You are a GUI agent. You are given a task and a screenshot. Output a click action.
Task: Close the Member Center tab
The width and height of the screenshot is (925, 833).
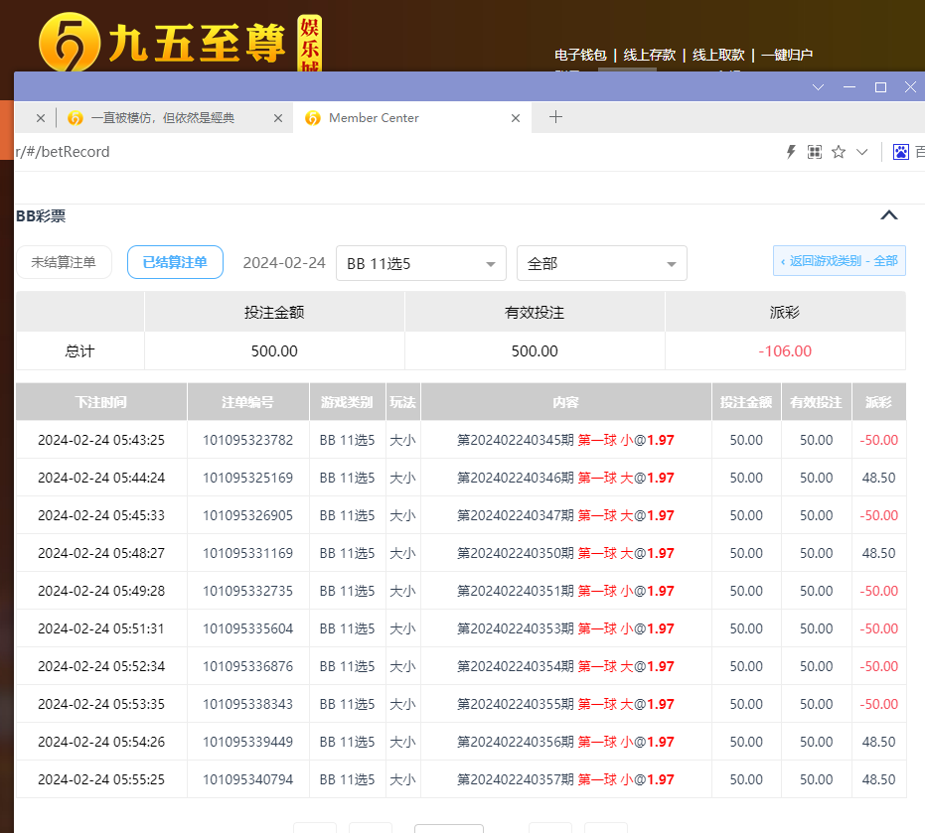point(516,118)
